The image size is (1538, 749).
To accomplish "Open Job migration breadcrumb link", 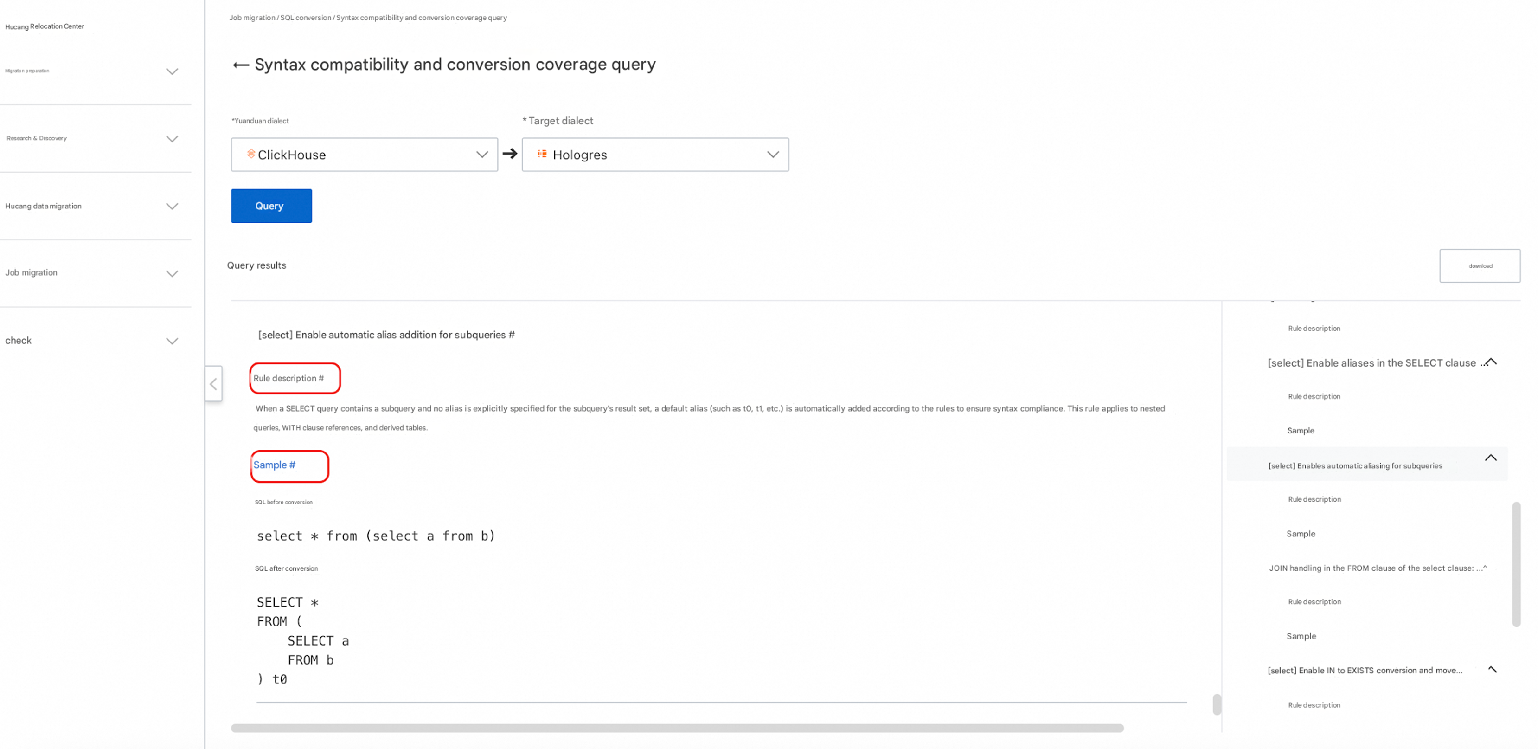I will [252, 18].
